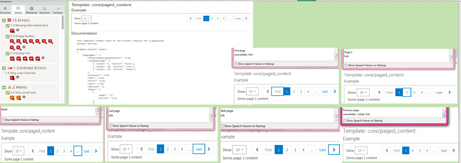The height and width of the screenshot is (163, 461).
Task: Switch to the WAVE Contrast tab
Action: click(58, 10)
